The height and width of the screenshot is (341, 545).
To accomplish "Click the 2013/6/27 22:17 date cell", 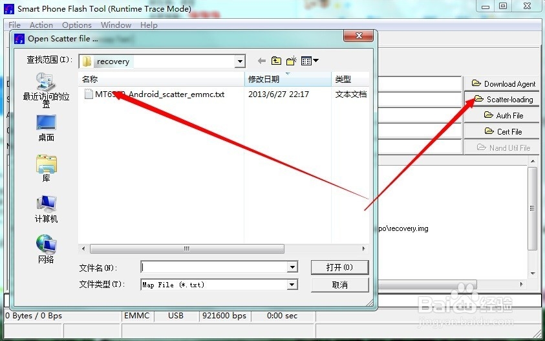I will coord(279,94).
